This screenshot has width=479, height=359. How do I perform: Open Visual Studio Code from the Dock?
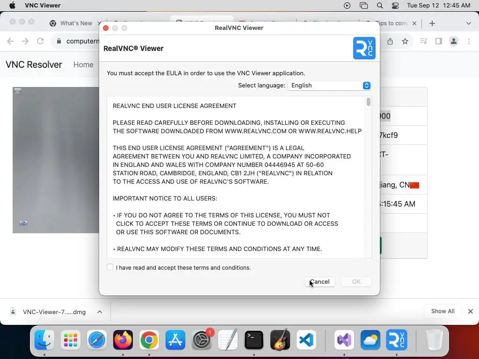[x=306, y=339]
